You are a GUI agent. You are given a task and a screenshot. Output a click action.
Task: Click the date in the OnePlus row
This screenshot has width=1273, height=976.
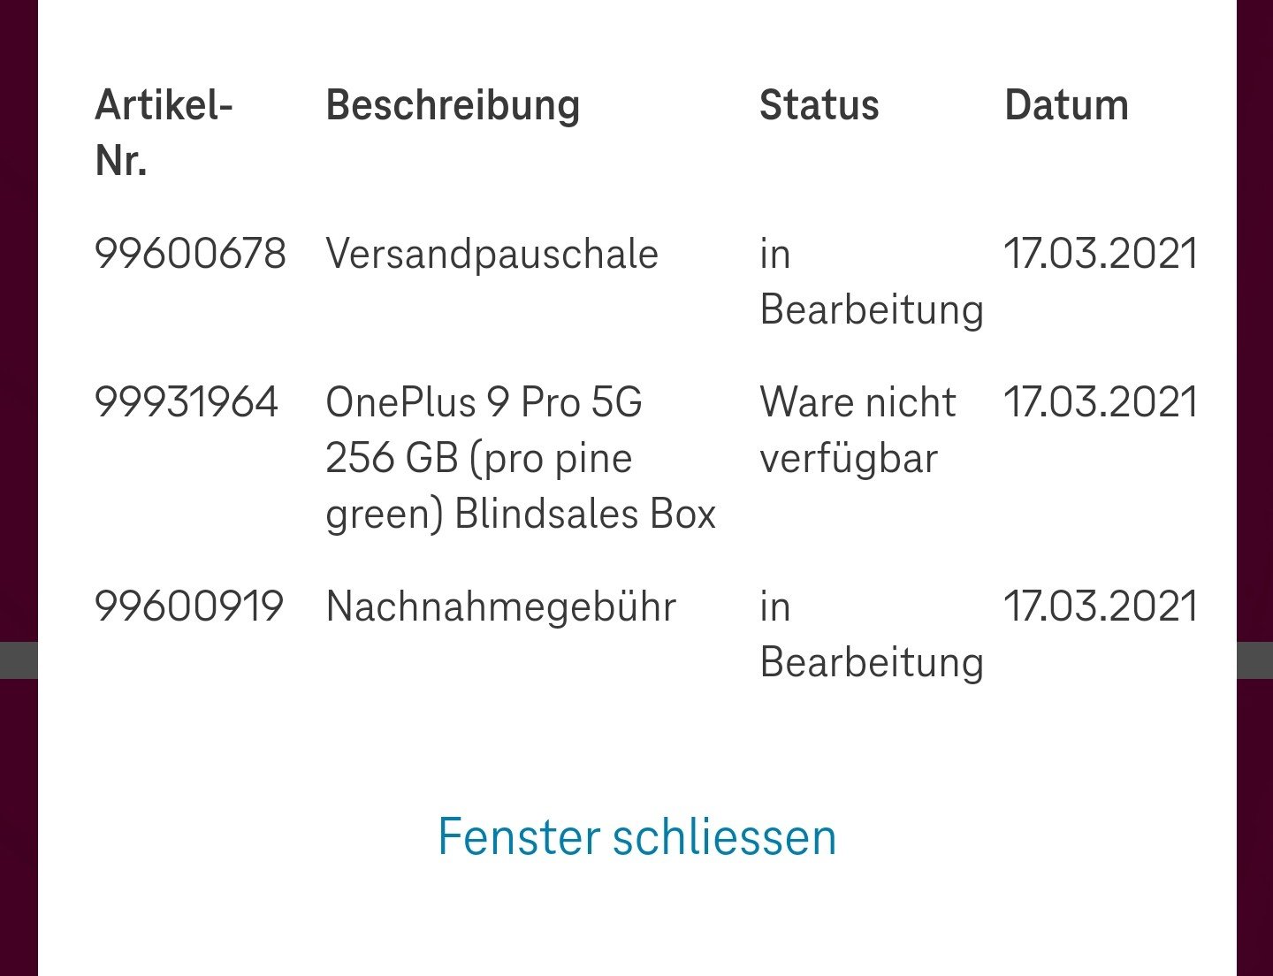point(1101,403)
